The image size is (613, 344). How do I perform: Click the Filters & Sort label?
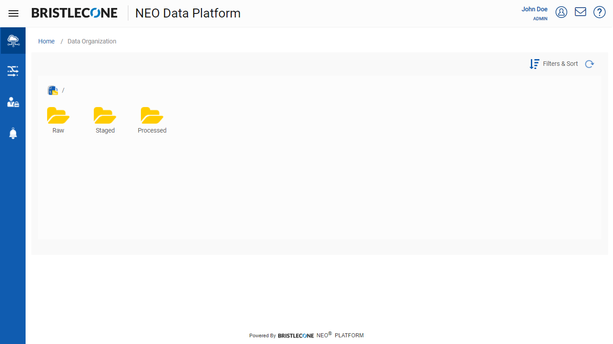(x=560, y=64)
